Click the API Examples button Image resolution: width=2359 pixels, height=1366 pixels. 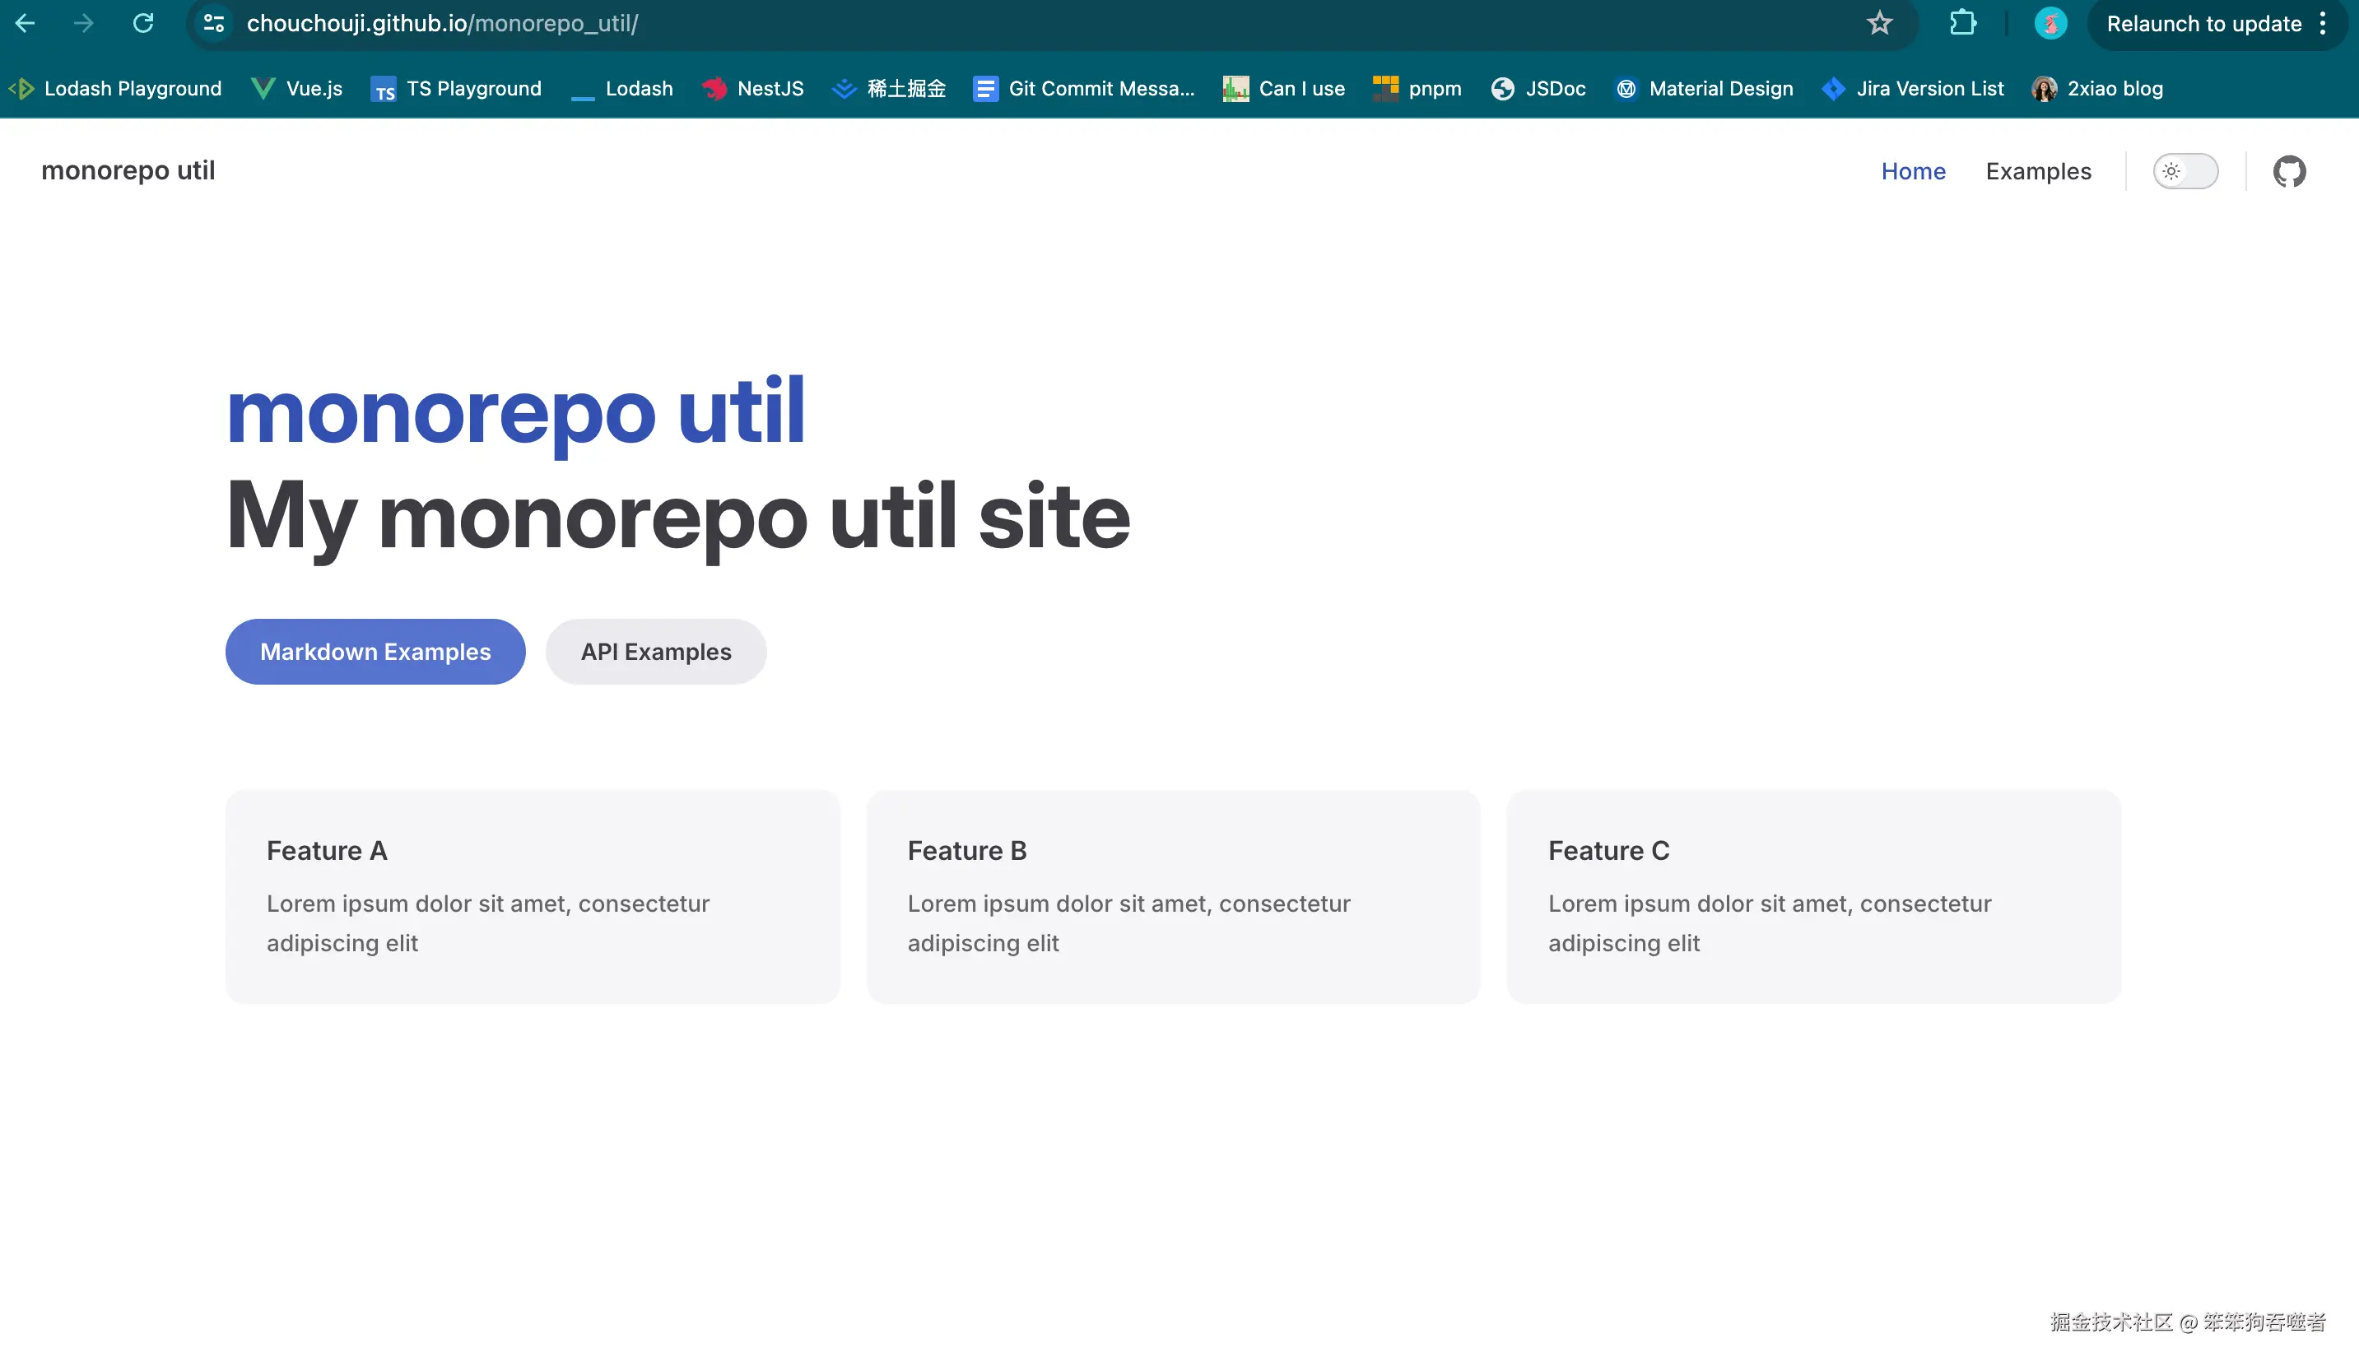tap(655, 651)
